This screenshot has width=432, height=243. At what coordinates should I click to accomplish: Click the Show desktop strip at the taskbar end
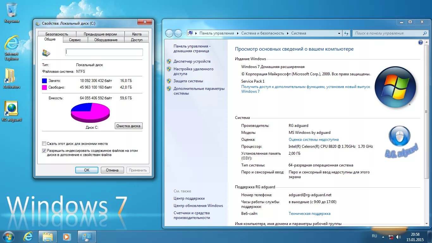[x=429, y=237]
